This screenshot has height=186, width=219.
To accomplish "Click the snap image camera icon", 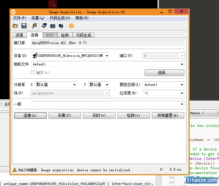I will tap(53, 26).
